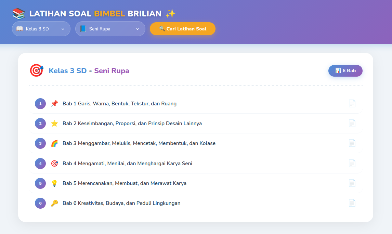Click the Kelas 3 SD heading text
Viewport: 392px width, 234px height.
coord(67,71)
